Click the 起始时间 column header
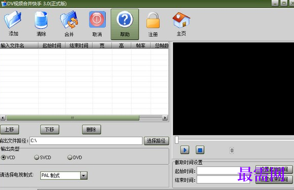Viewport: 294px width, 190px height. pyautogui.click(x=52, y=45)
